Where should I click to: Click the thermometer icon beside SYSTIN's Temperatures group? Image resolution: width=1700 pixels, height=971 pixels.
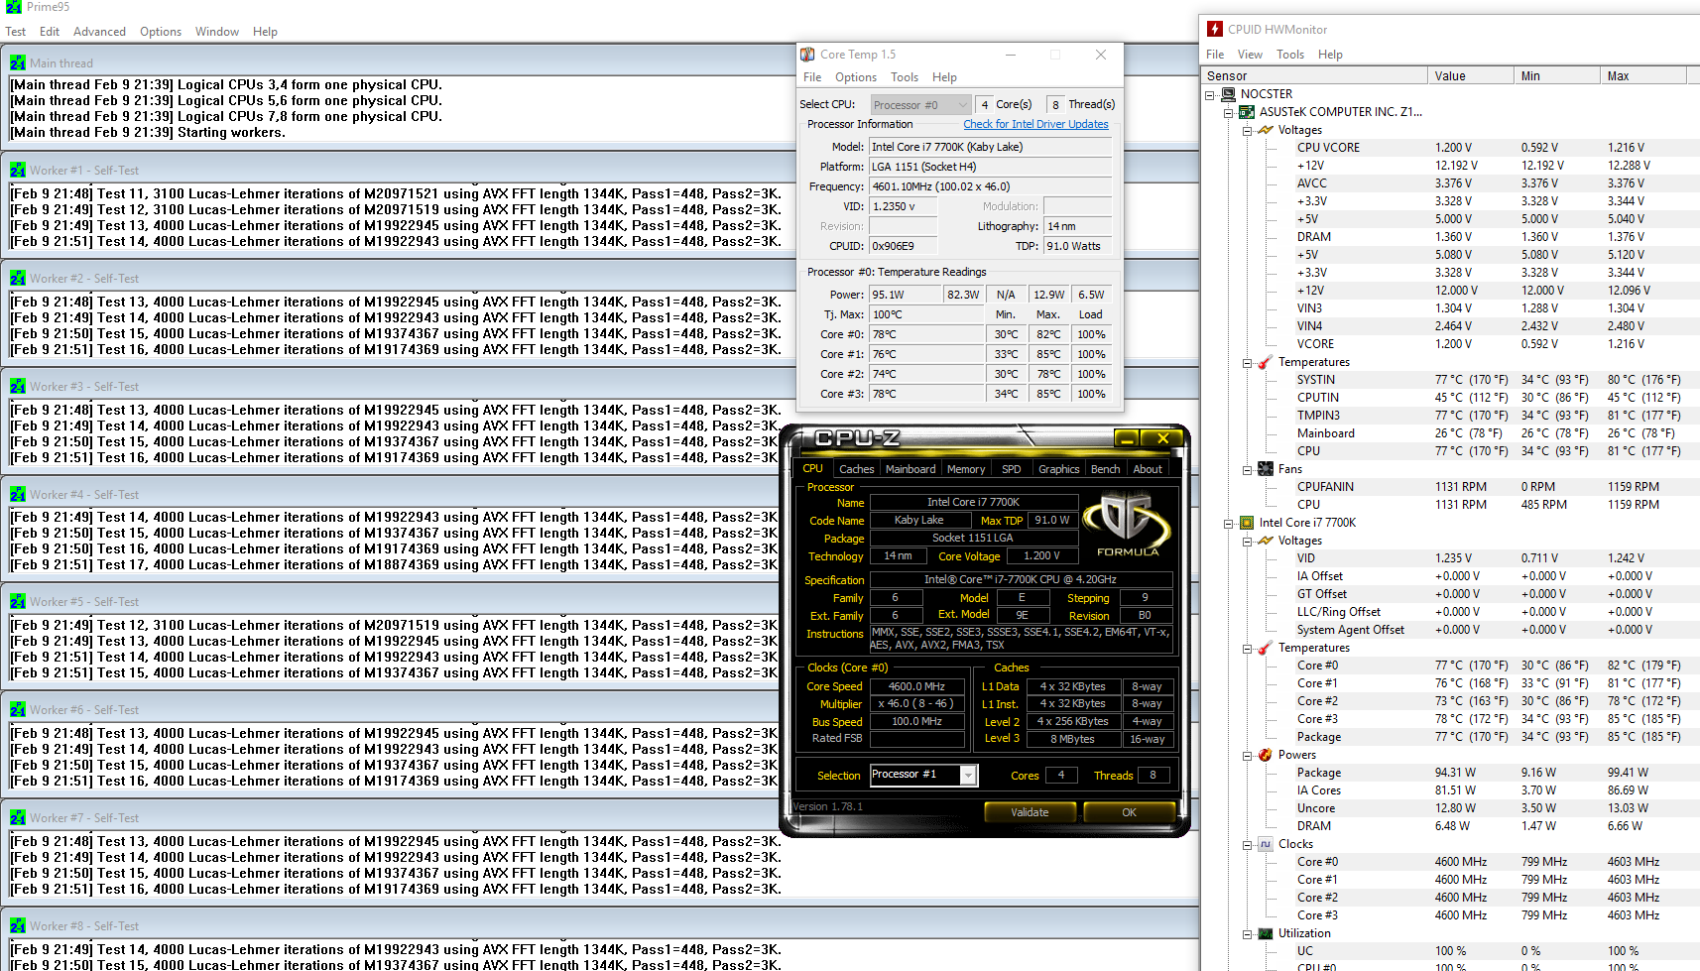(x=1266, y=362)
